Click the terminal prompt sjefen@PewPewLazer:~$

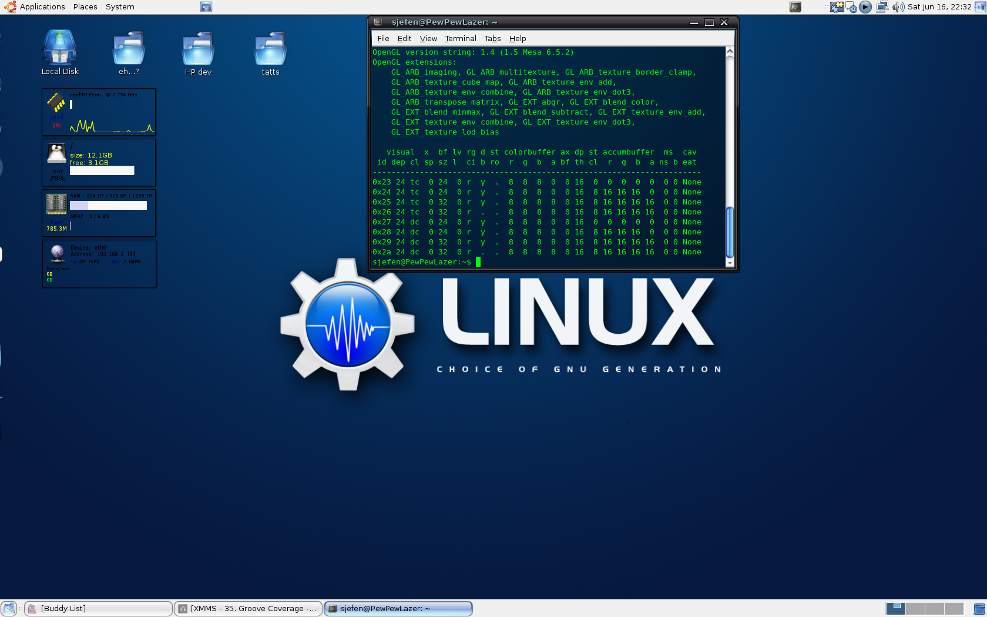coord(422,262)
